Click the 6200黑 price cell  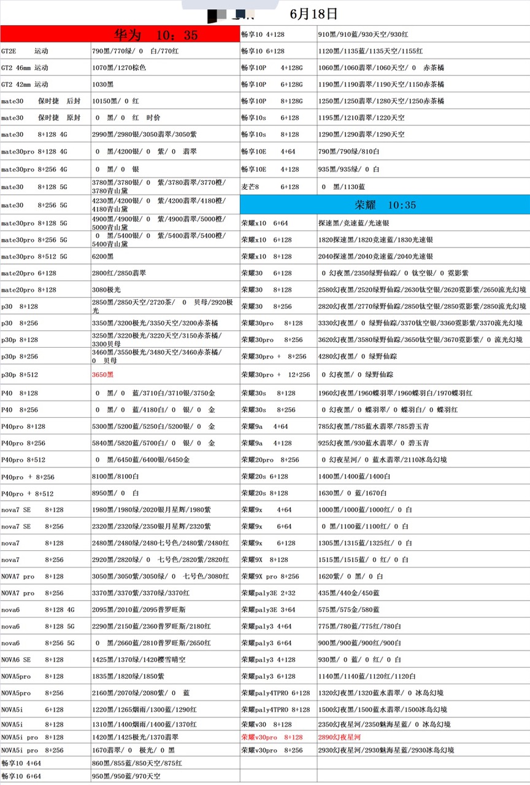coord(165,256)
